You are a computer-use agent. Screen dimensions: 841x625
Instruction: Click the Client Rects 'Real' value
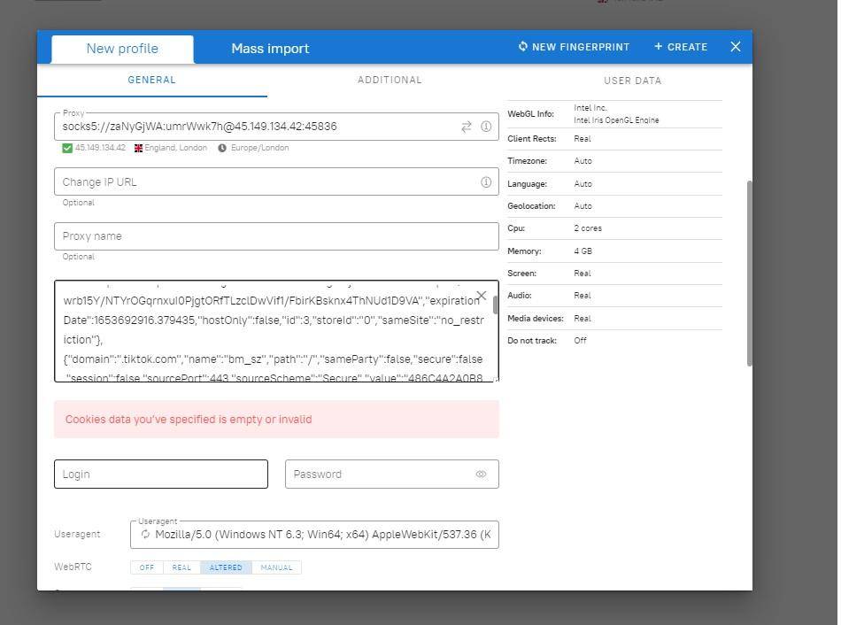click(582, 139)
